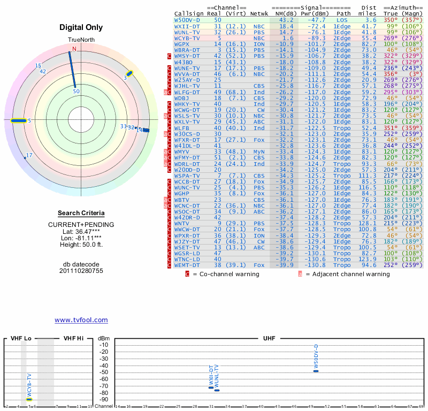Click channel 15 label on the radar
This screenshot has height=411, width=428.
coord(38,66)
